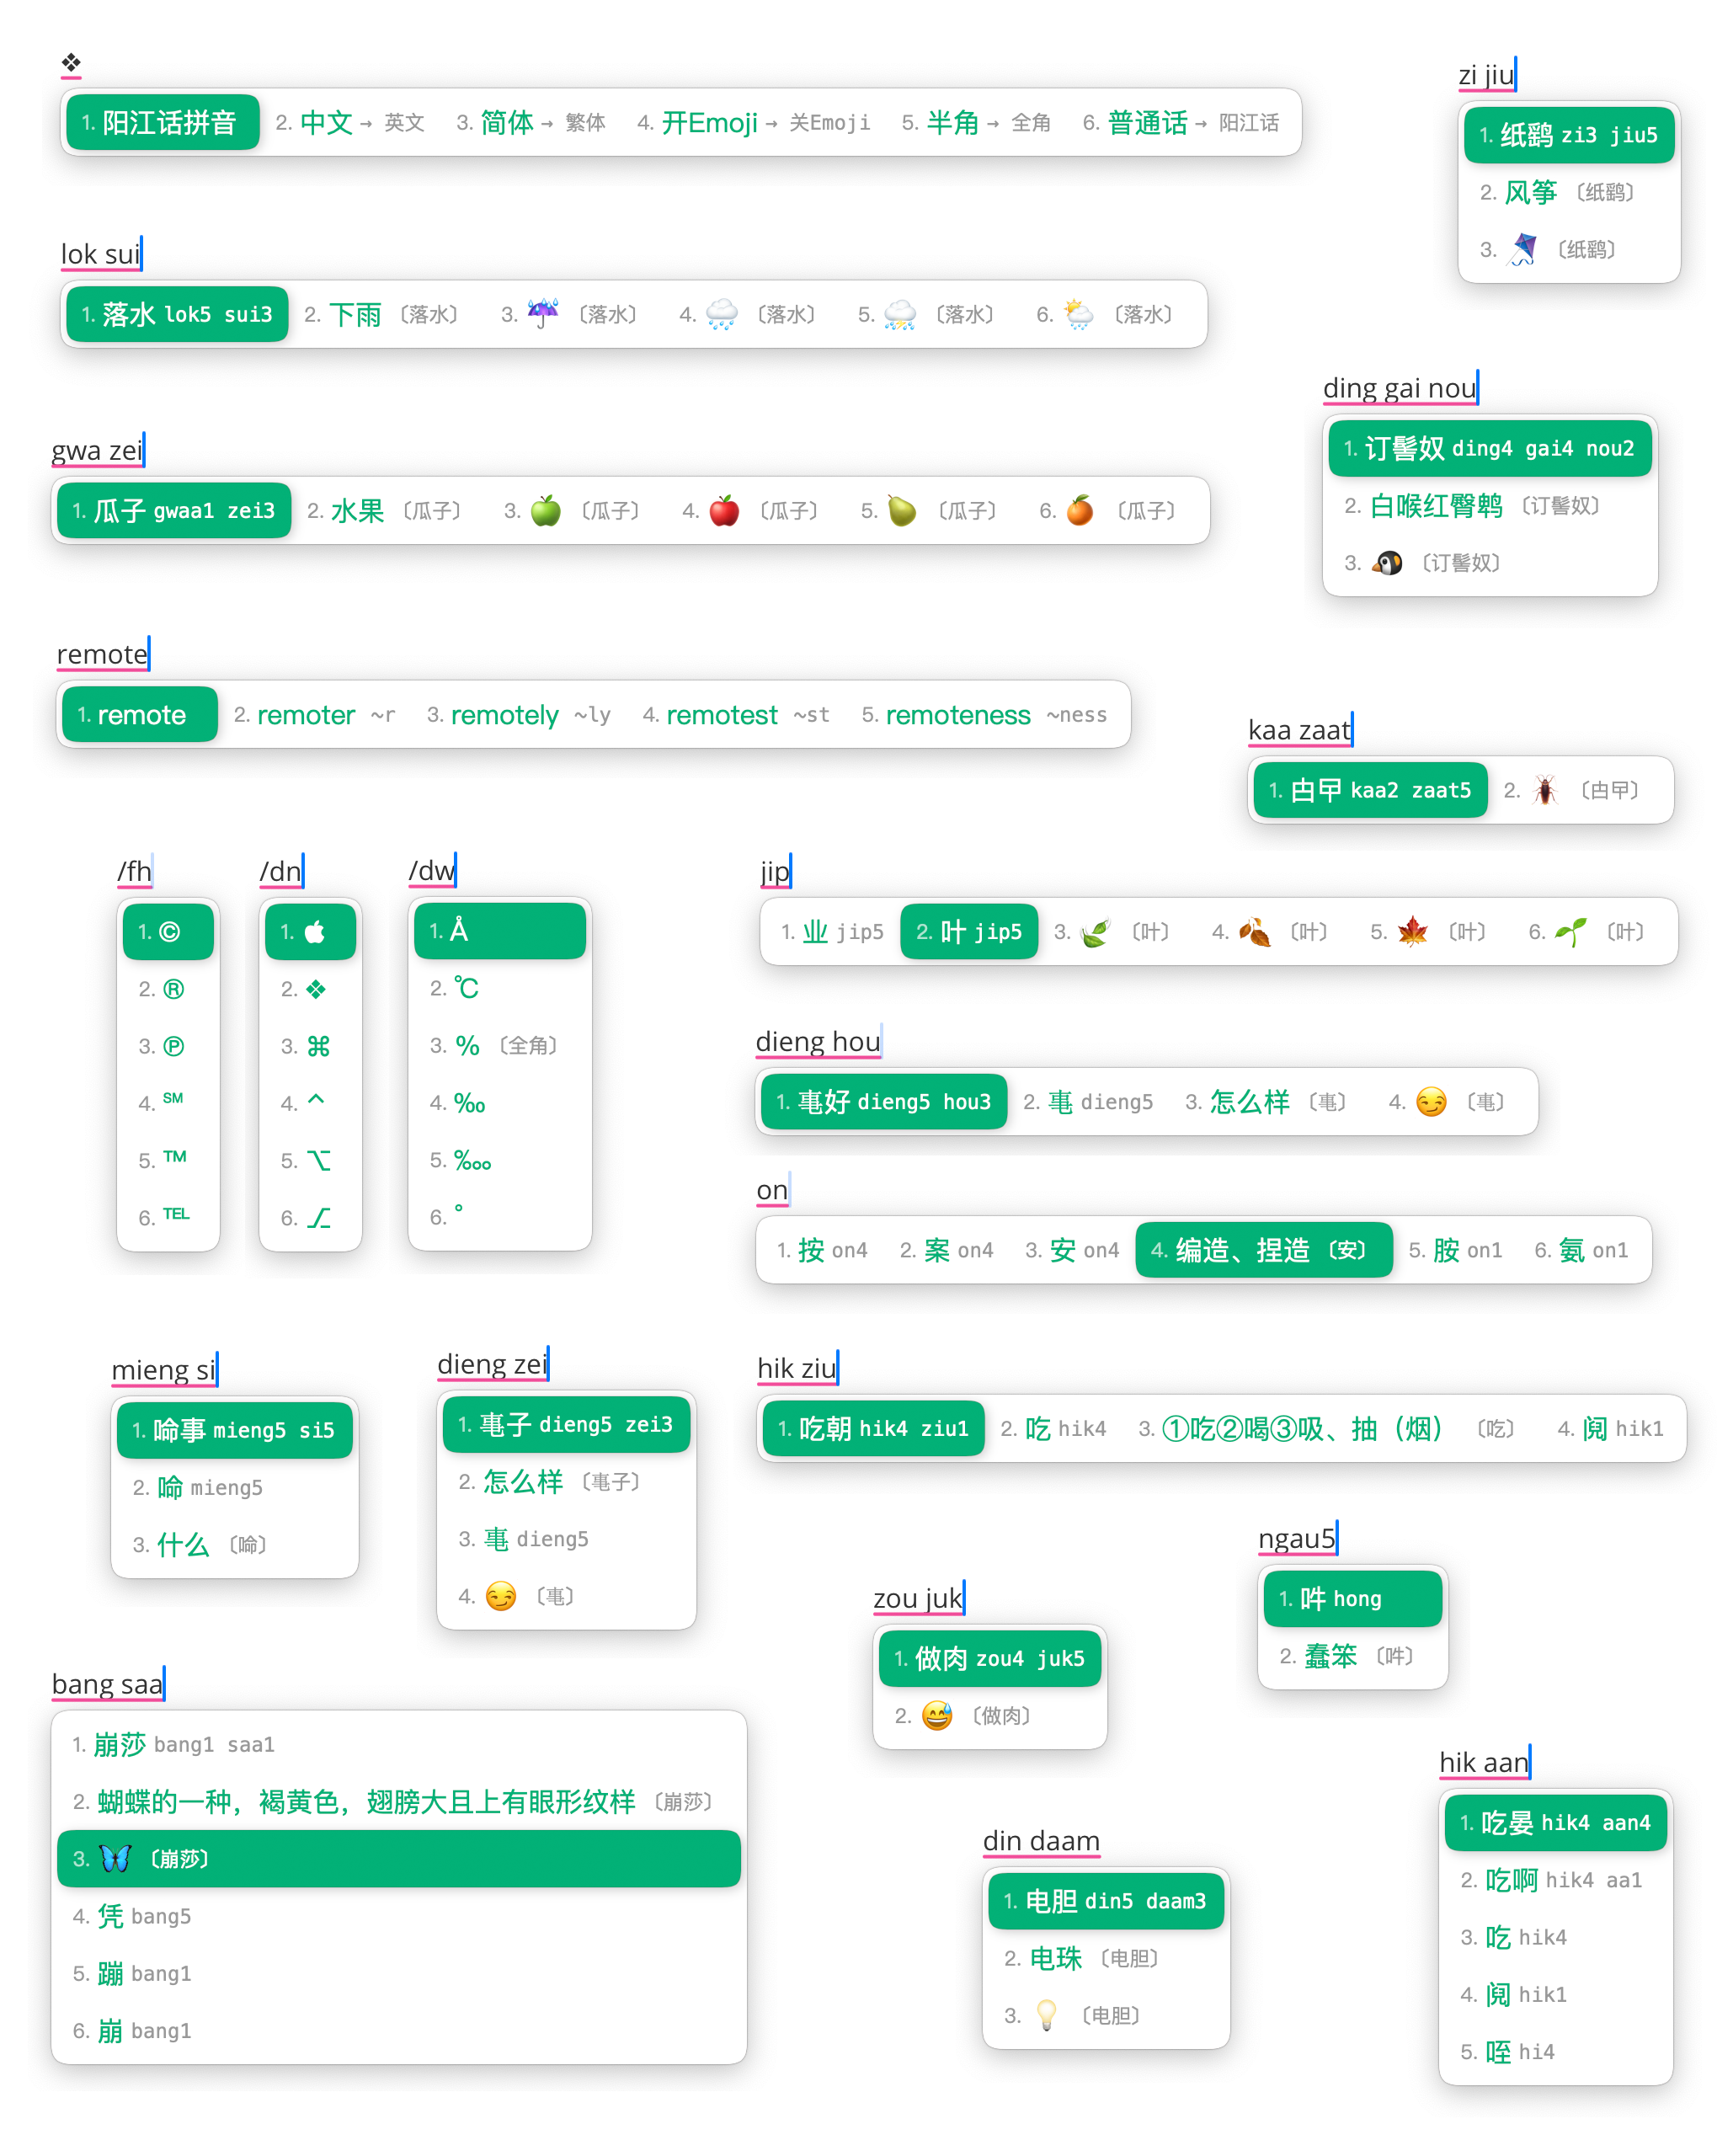Select candidate 吃 hik4 in hik ziu row
This screenshot has height=2156, width=1733.
1053,1428
